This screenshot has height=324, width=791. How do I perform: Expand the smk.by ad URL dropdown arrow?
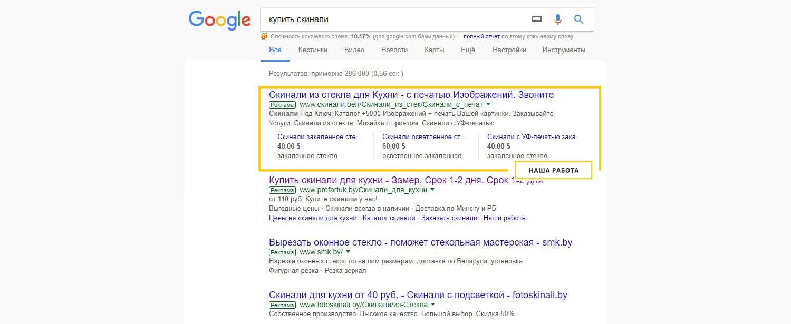point(348,252)
